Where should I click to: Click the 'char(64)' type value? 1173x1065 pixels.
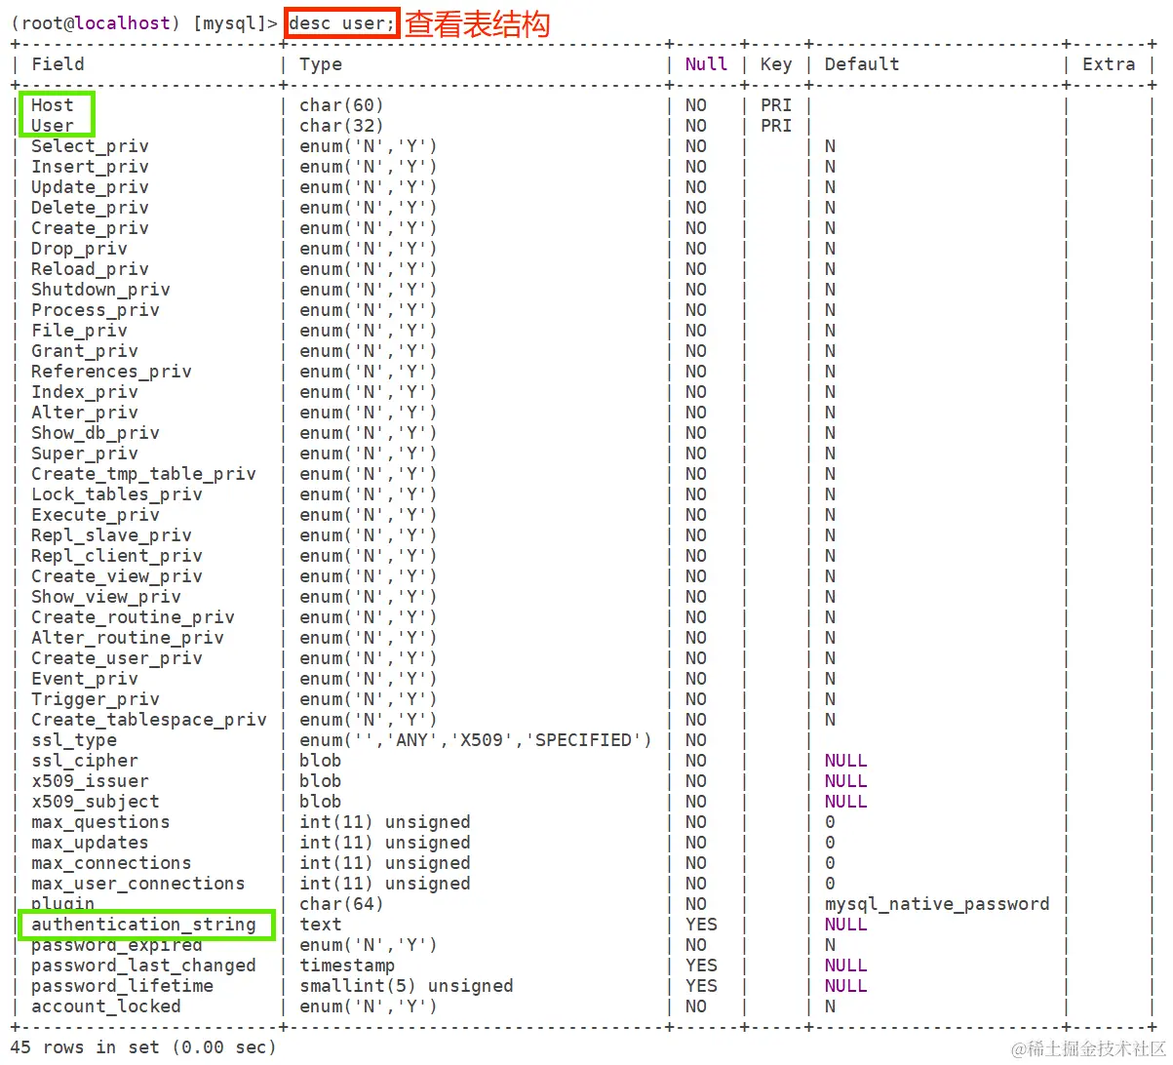[341, 904]
